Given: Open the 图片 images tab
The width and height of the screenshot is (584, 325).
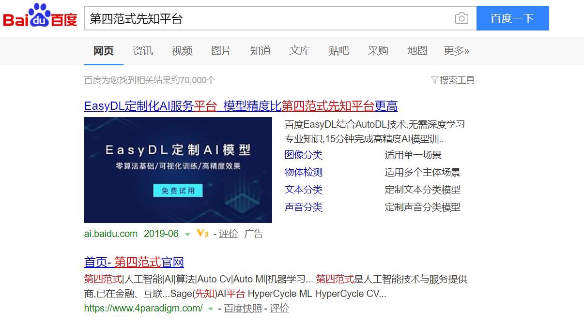Looking at the screenshot, I should tap(221, 51).
